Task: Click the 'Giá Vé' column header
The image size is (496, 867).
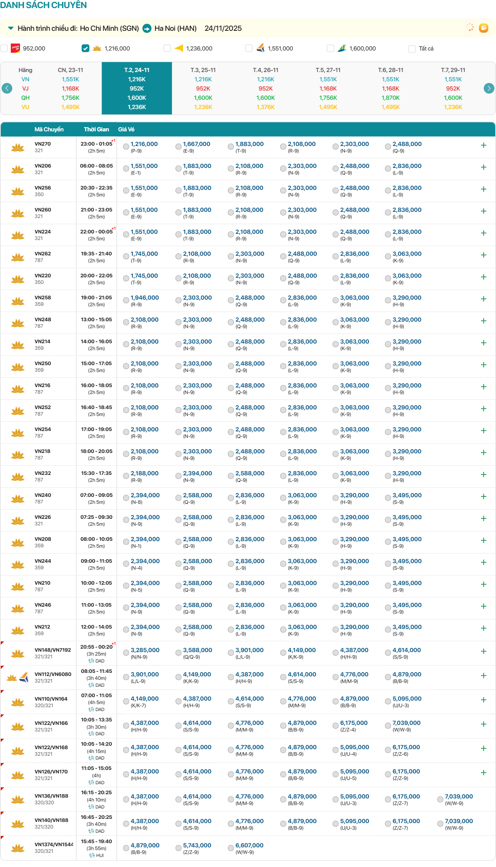Action: pos(126,129)
